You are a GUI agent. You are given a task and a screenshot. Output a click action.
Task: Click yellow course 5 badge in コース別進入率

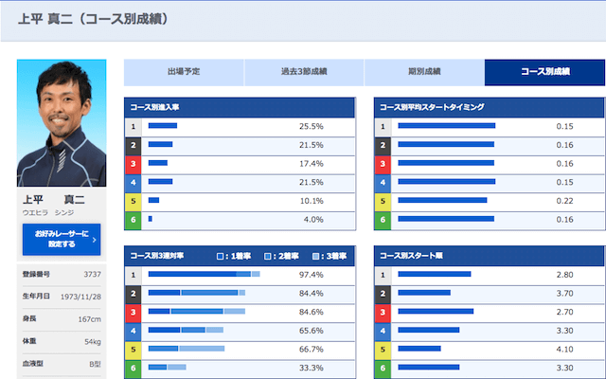point(134,201)
